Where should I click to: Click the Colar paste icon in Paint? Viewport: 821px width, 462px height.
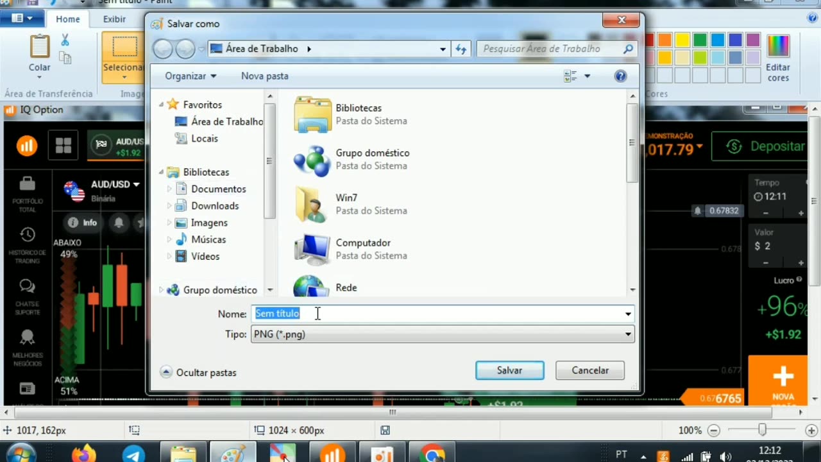click(40, 47)
